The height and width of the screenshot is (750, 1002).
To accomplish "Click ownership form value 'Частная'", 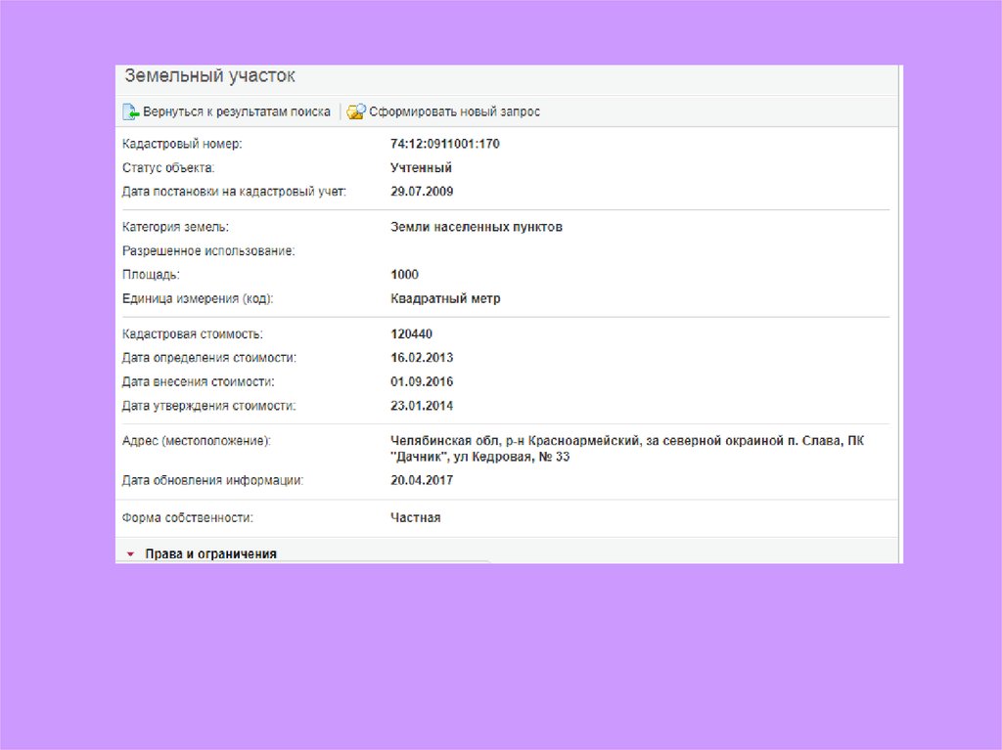I will pos(415,518).
